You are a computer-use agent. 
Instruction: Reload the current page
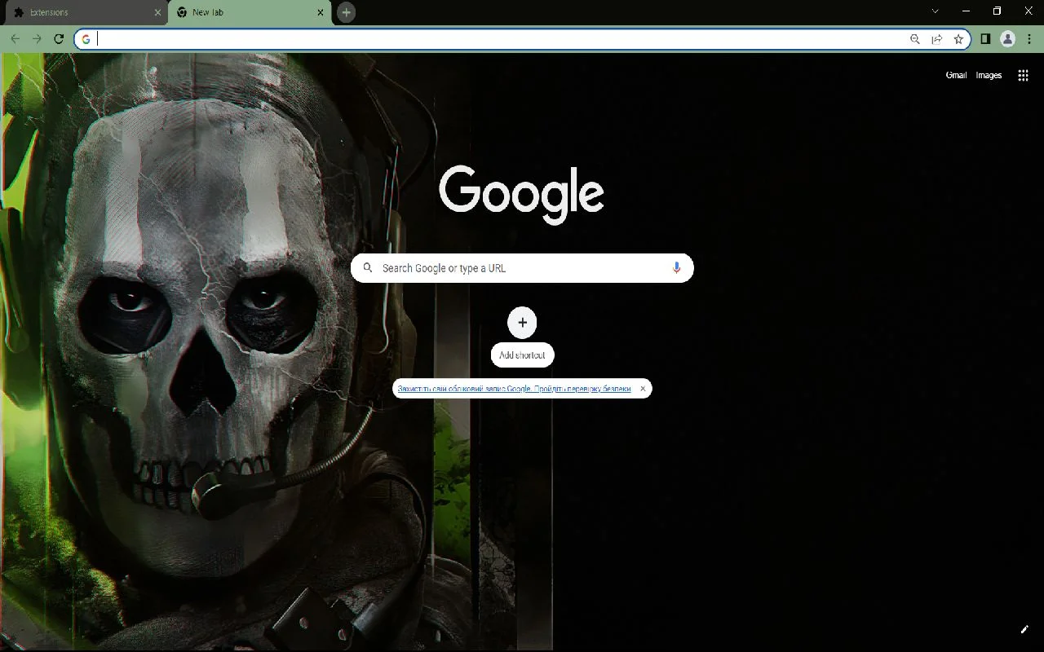coord(59,39)
